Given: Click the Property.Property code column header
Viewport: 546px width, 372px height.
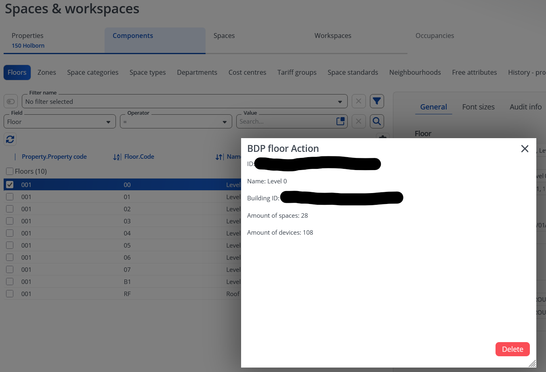Looking at the screenshot, I should click(x=54, y=157).
